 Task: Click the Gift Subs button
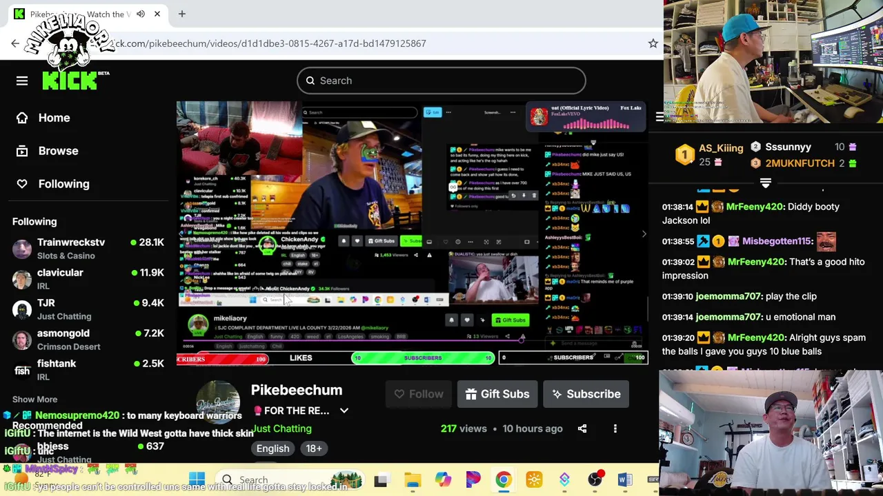point(497,394)
